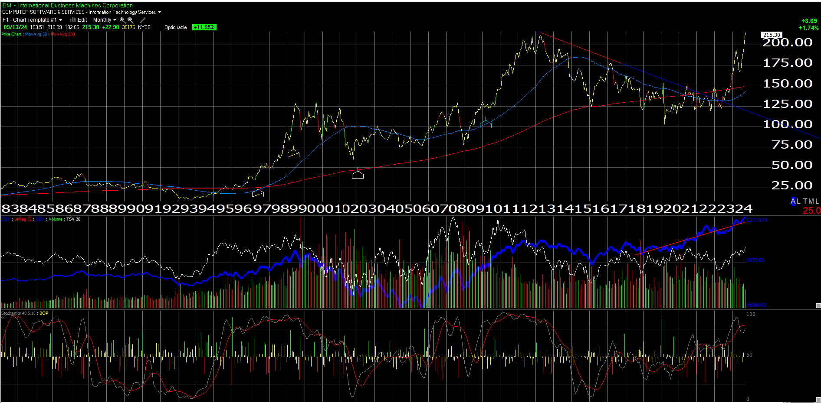Screen dimensions: 821x403
Task: Click the zoom in magnifier icon
Action: [122, 19]
